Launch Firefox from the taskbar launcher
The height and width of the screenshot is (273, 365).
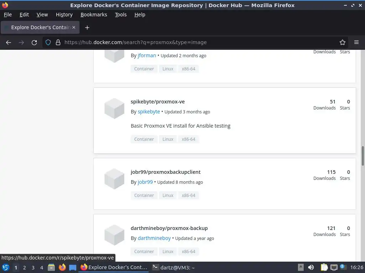click(x=62, y=267)
